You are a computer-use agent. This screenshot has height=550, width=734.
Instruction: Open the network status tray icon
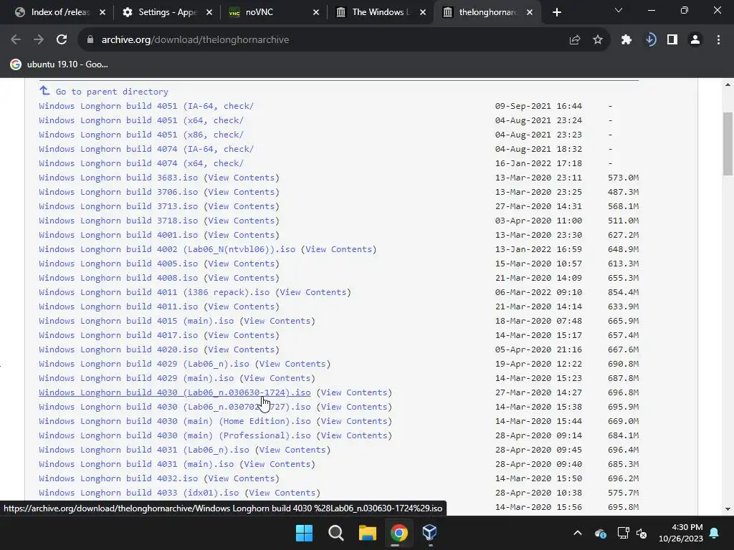pos(623,533)
